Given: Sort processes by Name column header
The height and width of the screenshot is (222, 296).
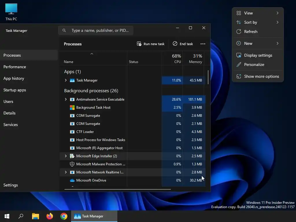Looking at the screenshot, I should click(93, 58).
